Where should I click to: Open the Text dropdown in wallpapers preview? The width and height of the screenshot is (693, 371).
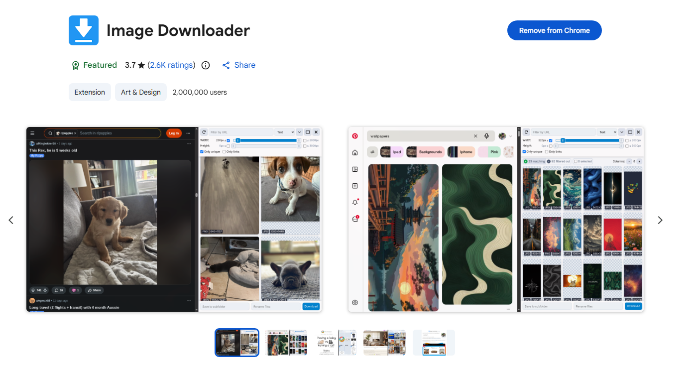[607, 132]
